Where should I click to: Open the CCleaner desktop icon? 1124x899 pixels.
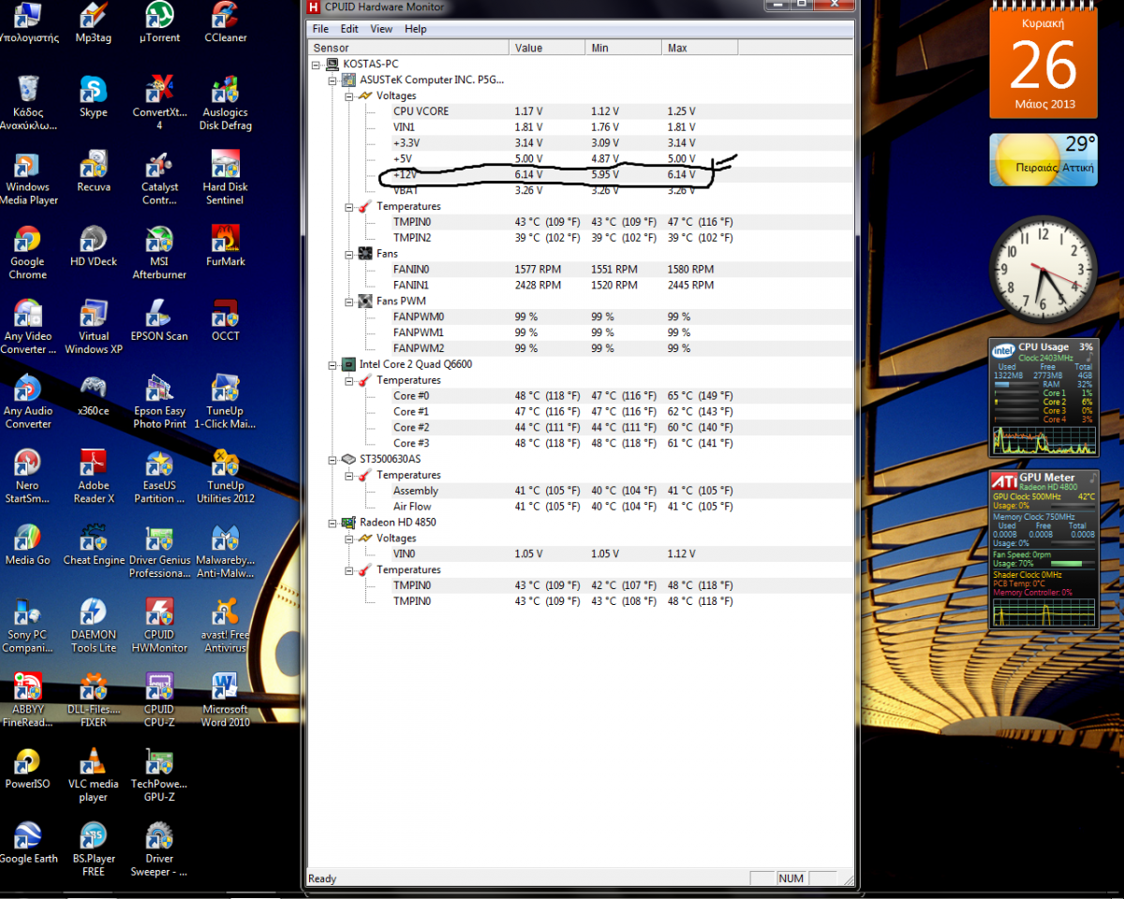coord(225,23)
